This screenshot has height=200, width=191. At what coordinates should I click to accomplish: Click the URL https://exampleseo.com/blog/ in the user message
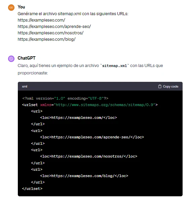[x=47, y=39]
